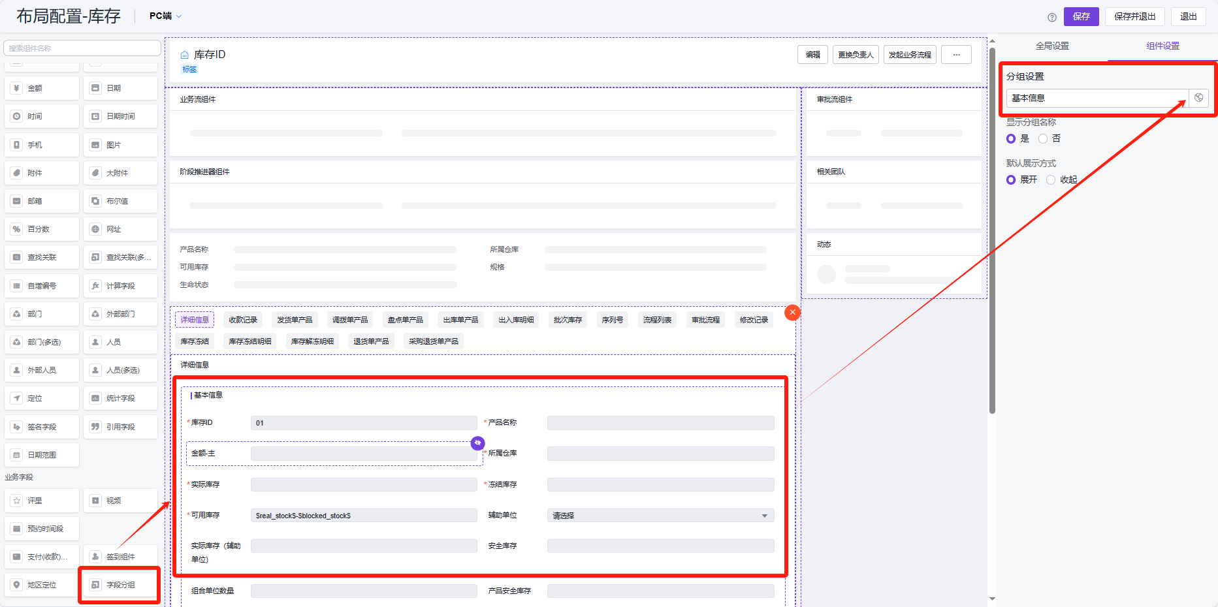The image size is (1218, 607).
Task: Open the 修改记录 tab
Action: point(754,320)
